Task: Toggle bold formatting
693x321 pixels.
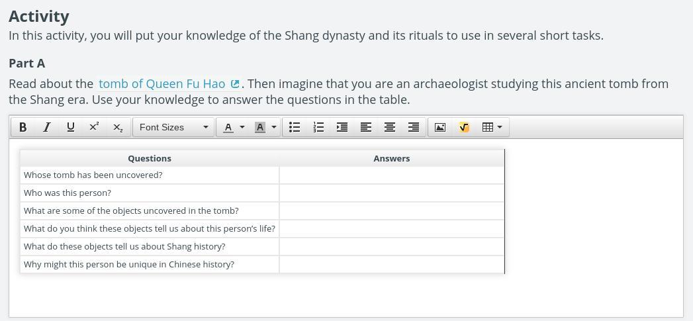Action: coord(23,127)
